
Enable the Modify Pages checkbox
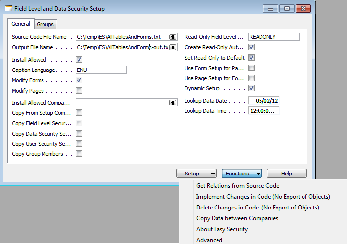tap(79, 91)
